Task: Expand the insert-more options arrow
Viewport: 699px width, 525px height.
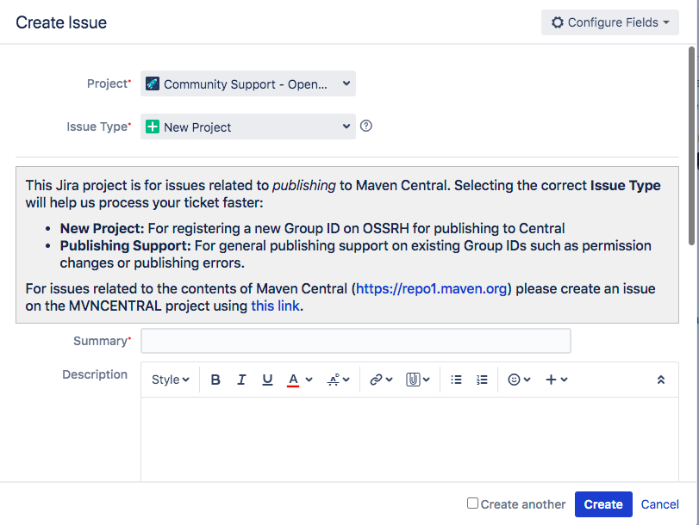Action: pos(564,380)
